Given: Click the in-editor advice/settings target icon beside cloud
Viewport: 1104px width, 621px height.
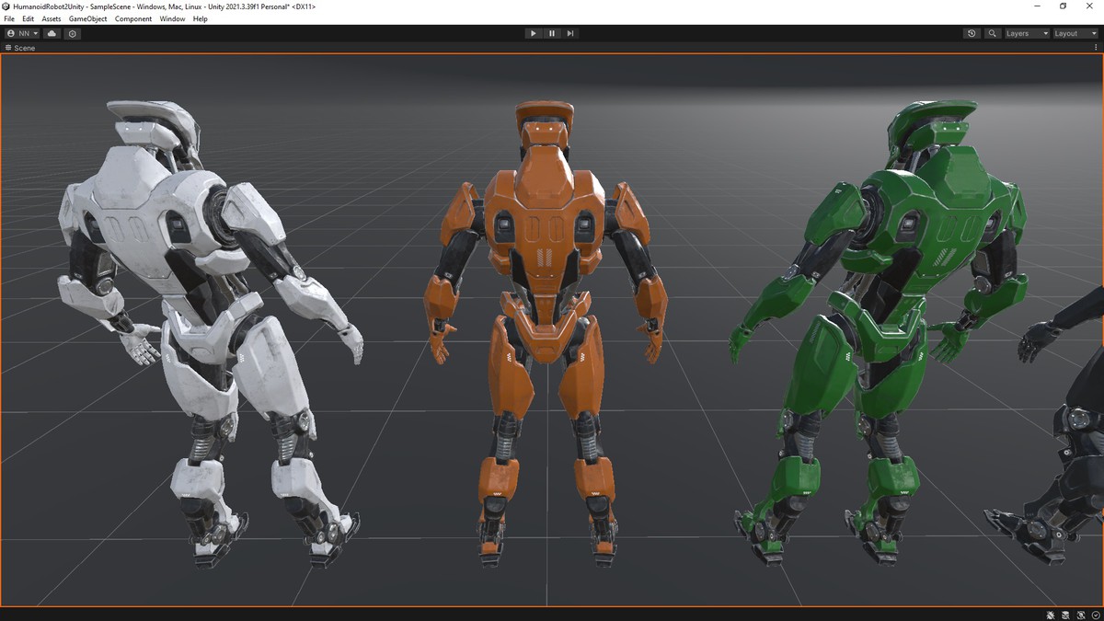Looking at the screenshot, I should coord(73,33).
